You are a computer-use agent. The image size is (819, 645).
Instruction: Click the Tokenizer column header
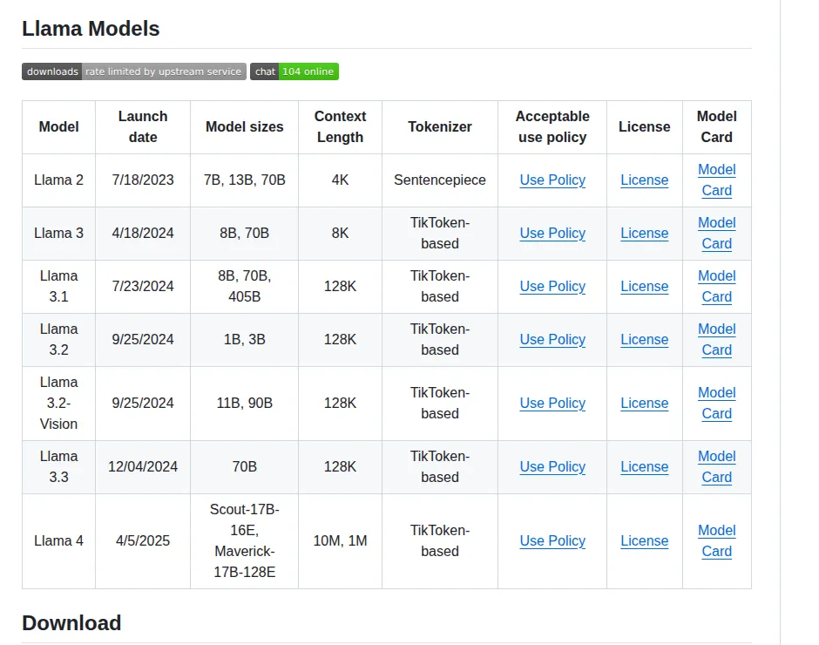click(x=440, y=127)
